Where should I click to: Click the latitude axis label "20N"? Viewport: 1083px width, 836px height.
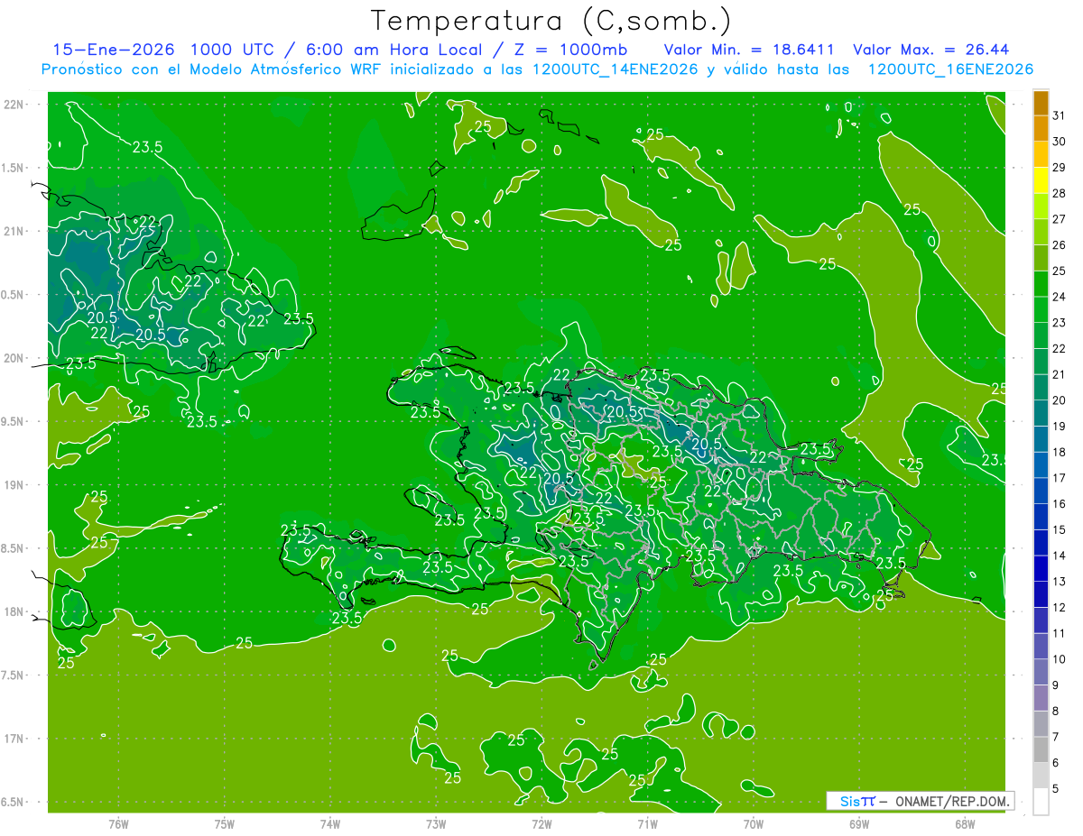[14, 358]
